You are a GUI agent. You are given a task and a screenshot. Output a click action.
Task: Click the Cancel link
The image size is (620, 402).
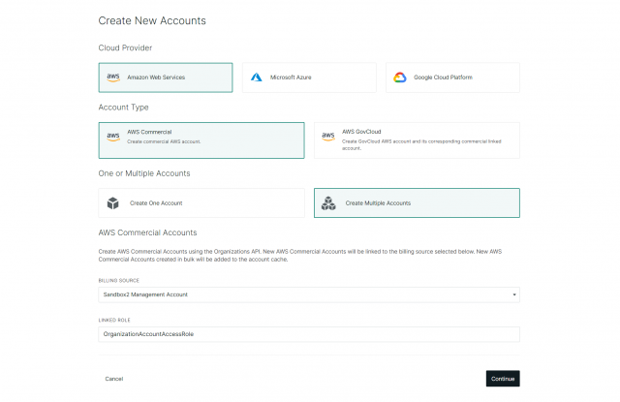(114, 379)
